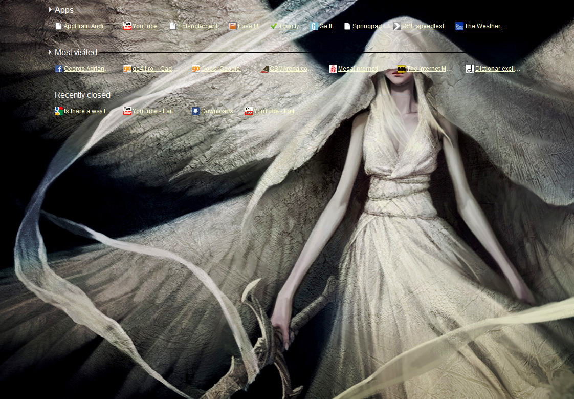Reopen the 'Is there a way t...' tab

pos(87,111)
